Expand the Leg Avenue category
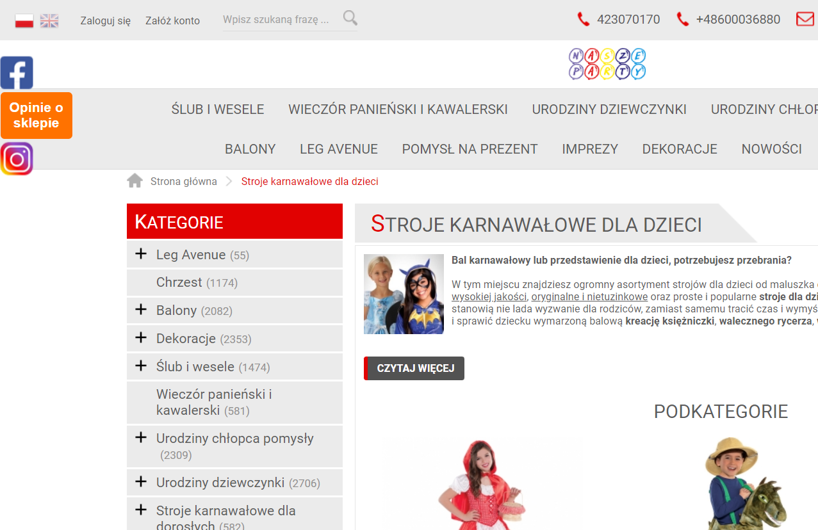Viewport: 818px width, 530px height. point(140,254)
